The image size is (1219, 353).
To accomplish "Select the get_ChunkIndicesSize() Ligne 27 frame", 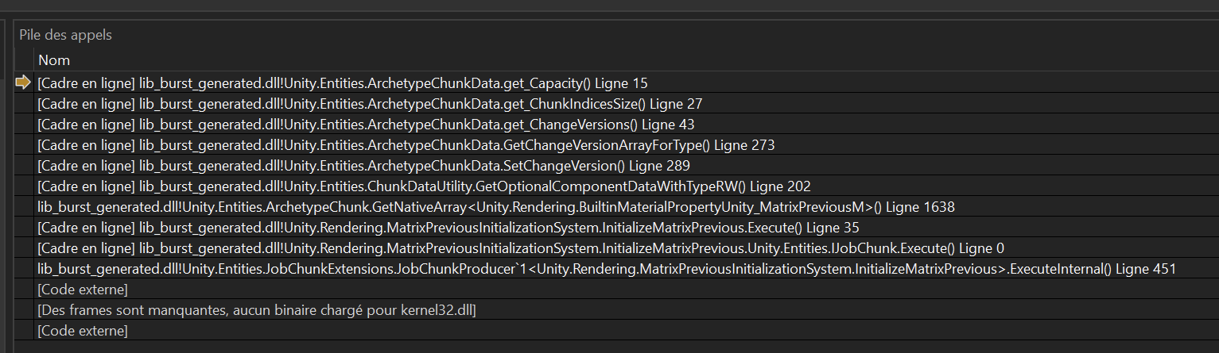I will point(369,103).
